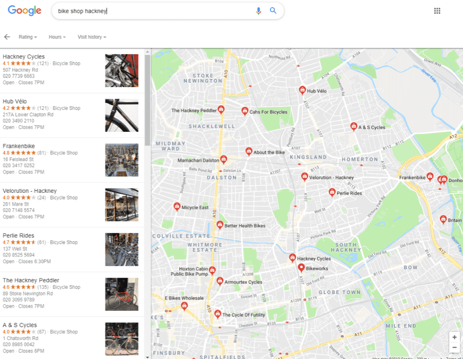
Task: Select the Frankenbike map pin
Action: [x=430, y=176]
